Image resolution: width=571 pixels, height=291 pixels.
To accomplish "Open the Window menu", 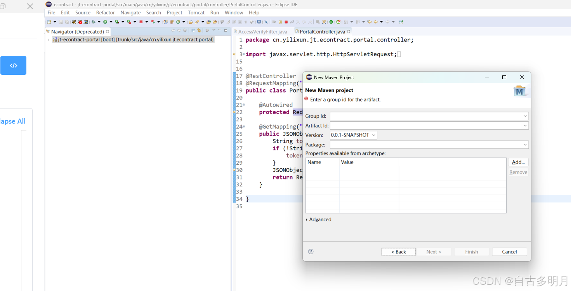I will click(x=234, y=12).
